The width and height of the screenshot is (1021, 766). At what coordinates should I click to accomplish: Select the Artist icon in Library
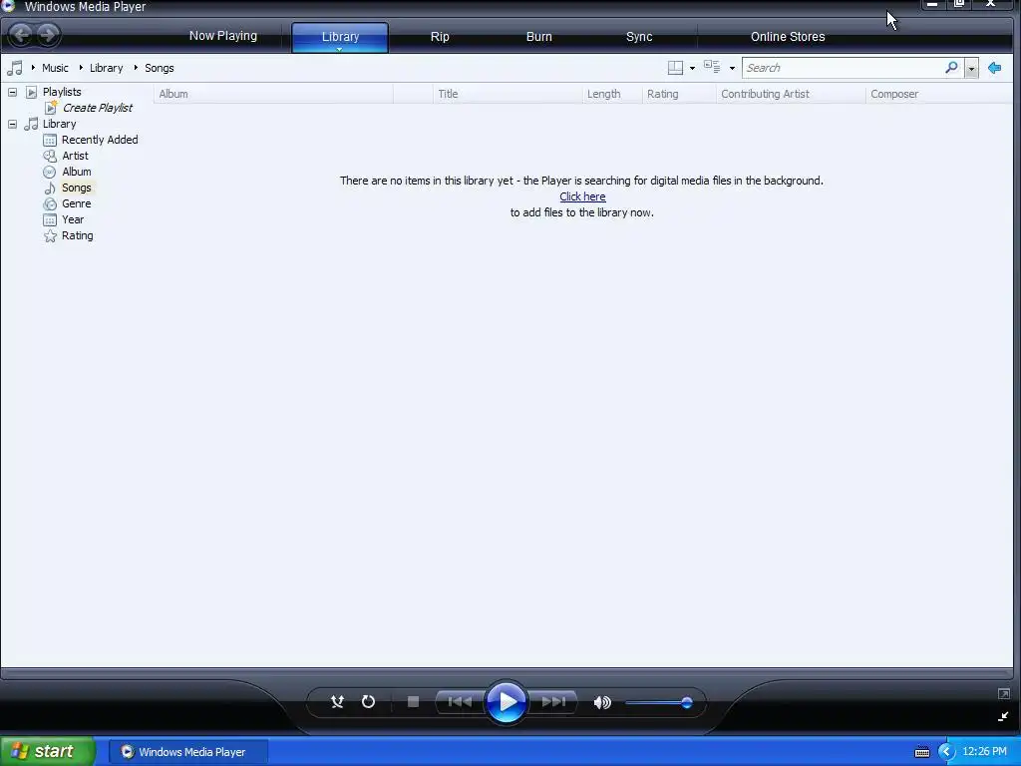pos(50,156)
